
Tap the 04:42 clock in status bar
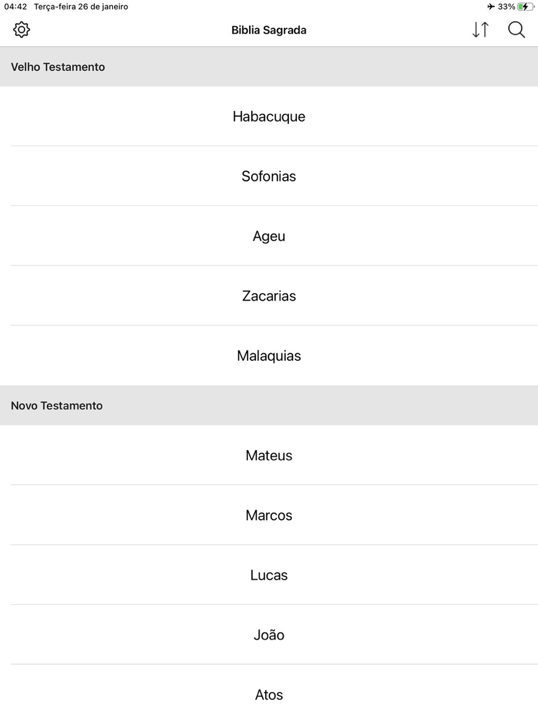(x=16, y=7)
